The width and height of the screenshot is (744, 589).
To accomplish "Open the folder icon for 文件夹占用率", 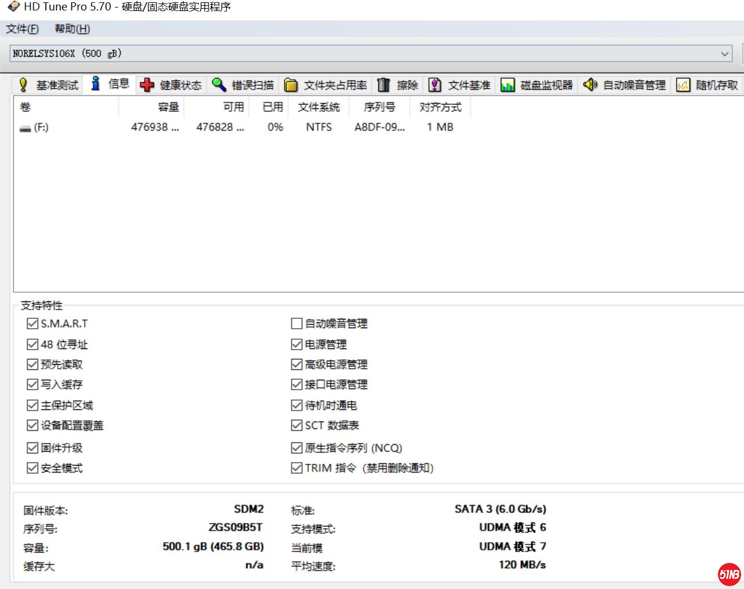I will (291, 85).
